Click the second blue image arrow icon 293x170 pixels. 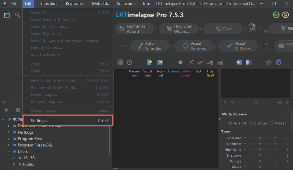160,62
